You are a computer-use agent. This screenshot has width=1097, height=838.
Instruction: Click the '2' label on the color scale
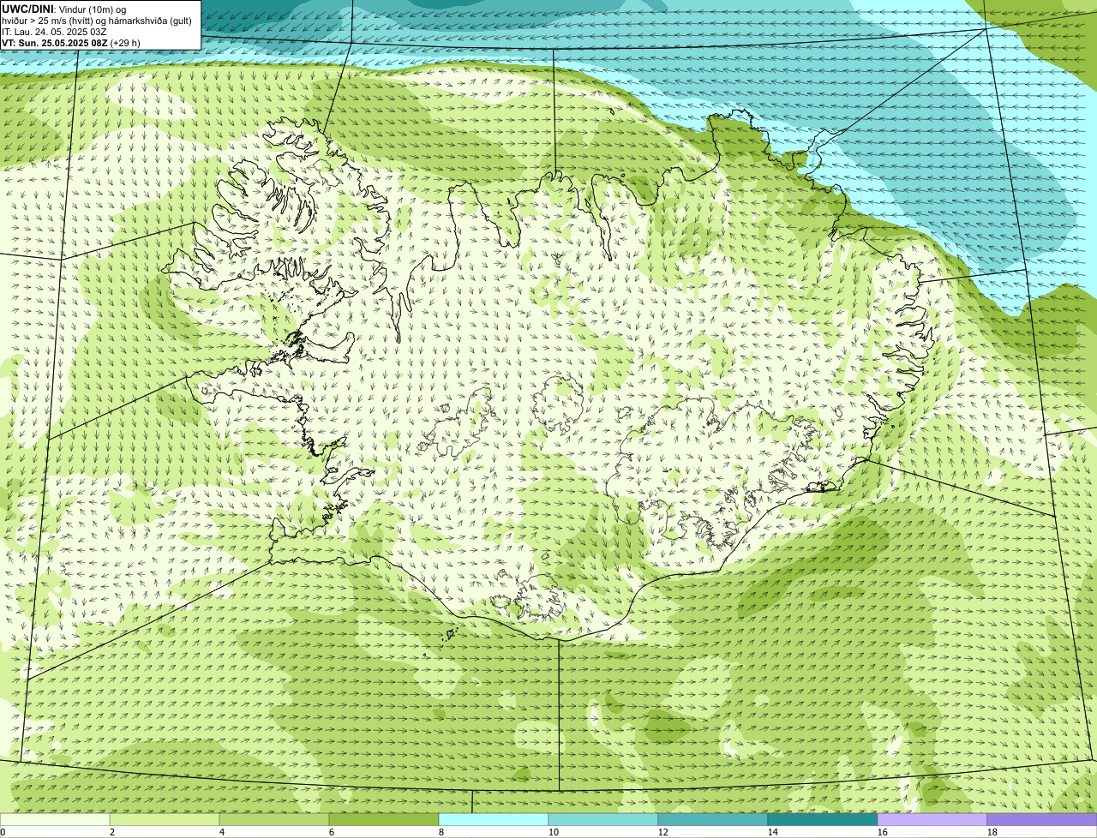click(112, 832)
